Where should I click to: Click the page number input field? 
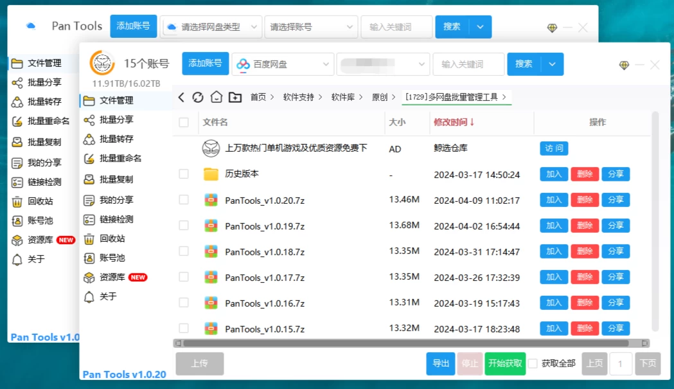click(621, 363)
